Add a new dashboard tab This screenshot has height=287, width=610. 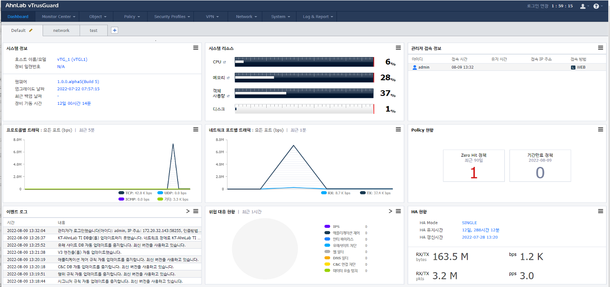tap(115, 30)
